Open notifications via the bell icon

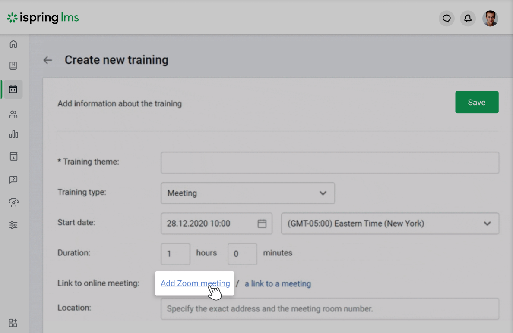pyautogui.click(x=468, y=18)
